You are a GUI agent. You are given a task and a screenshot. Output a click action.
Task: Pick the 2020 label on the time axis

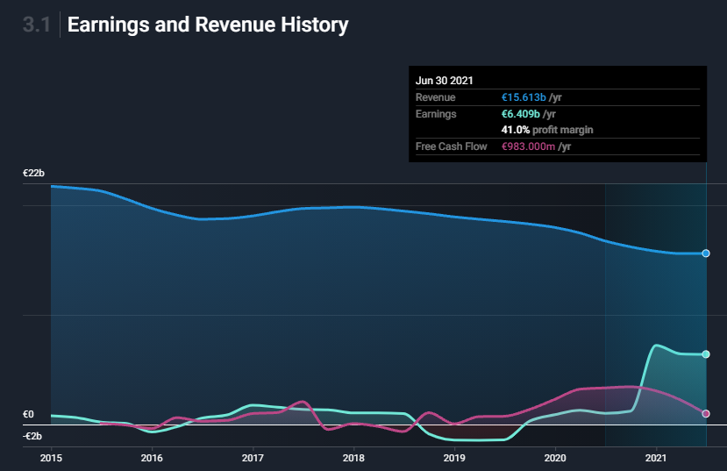tap(555, 458)
